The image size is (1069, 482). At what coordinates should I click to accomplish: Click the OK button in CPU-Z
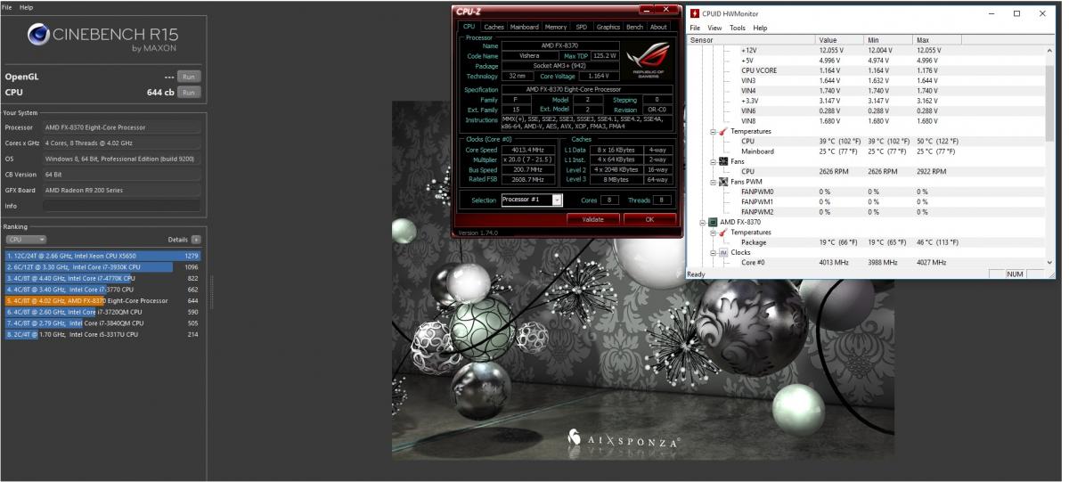[x=650, y=218]
